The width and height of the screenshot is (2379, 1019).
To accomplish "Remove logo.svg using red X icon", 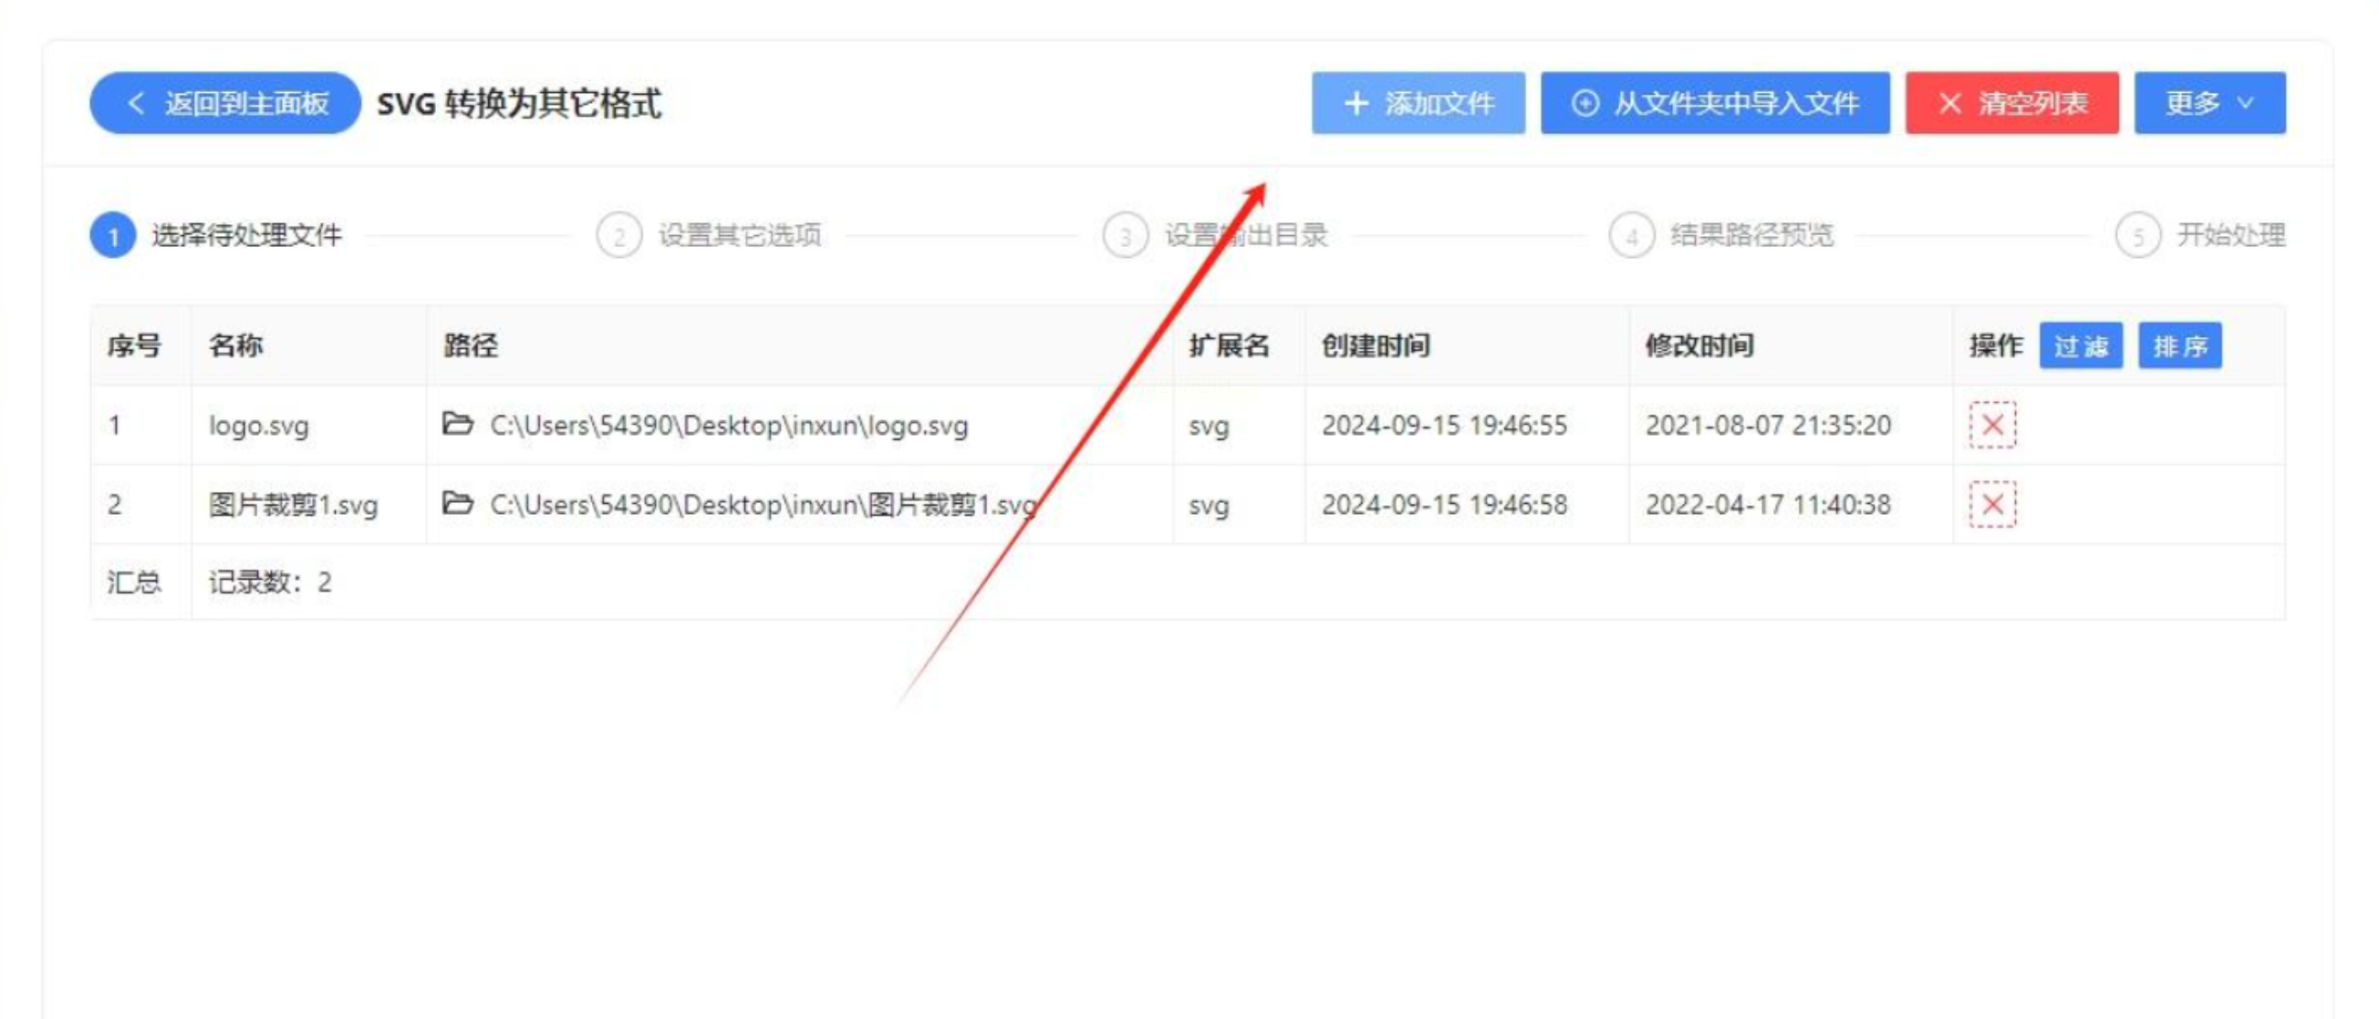I will coord(1992,425).
